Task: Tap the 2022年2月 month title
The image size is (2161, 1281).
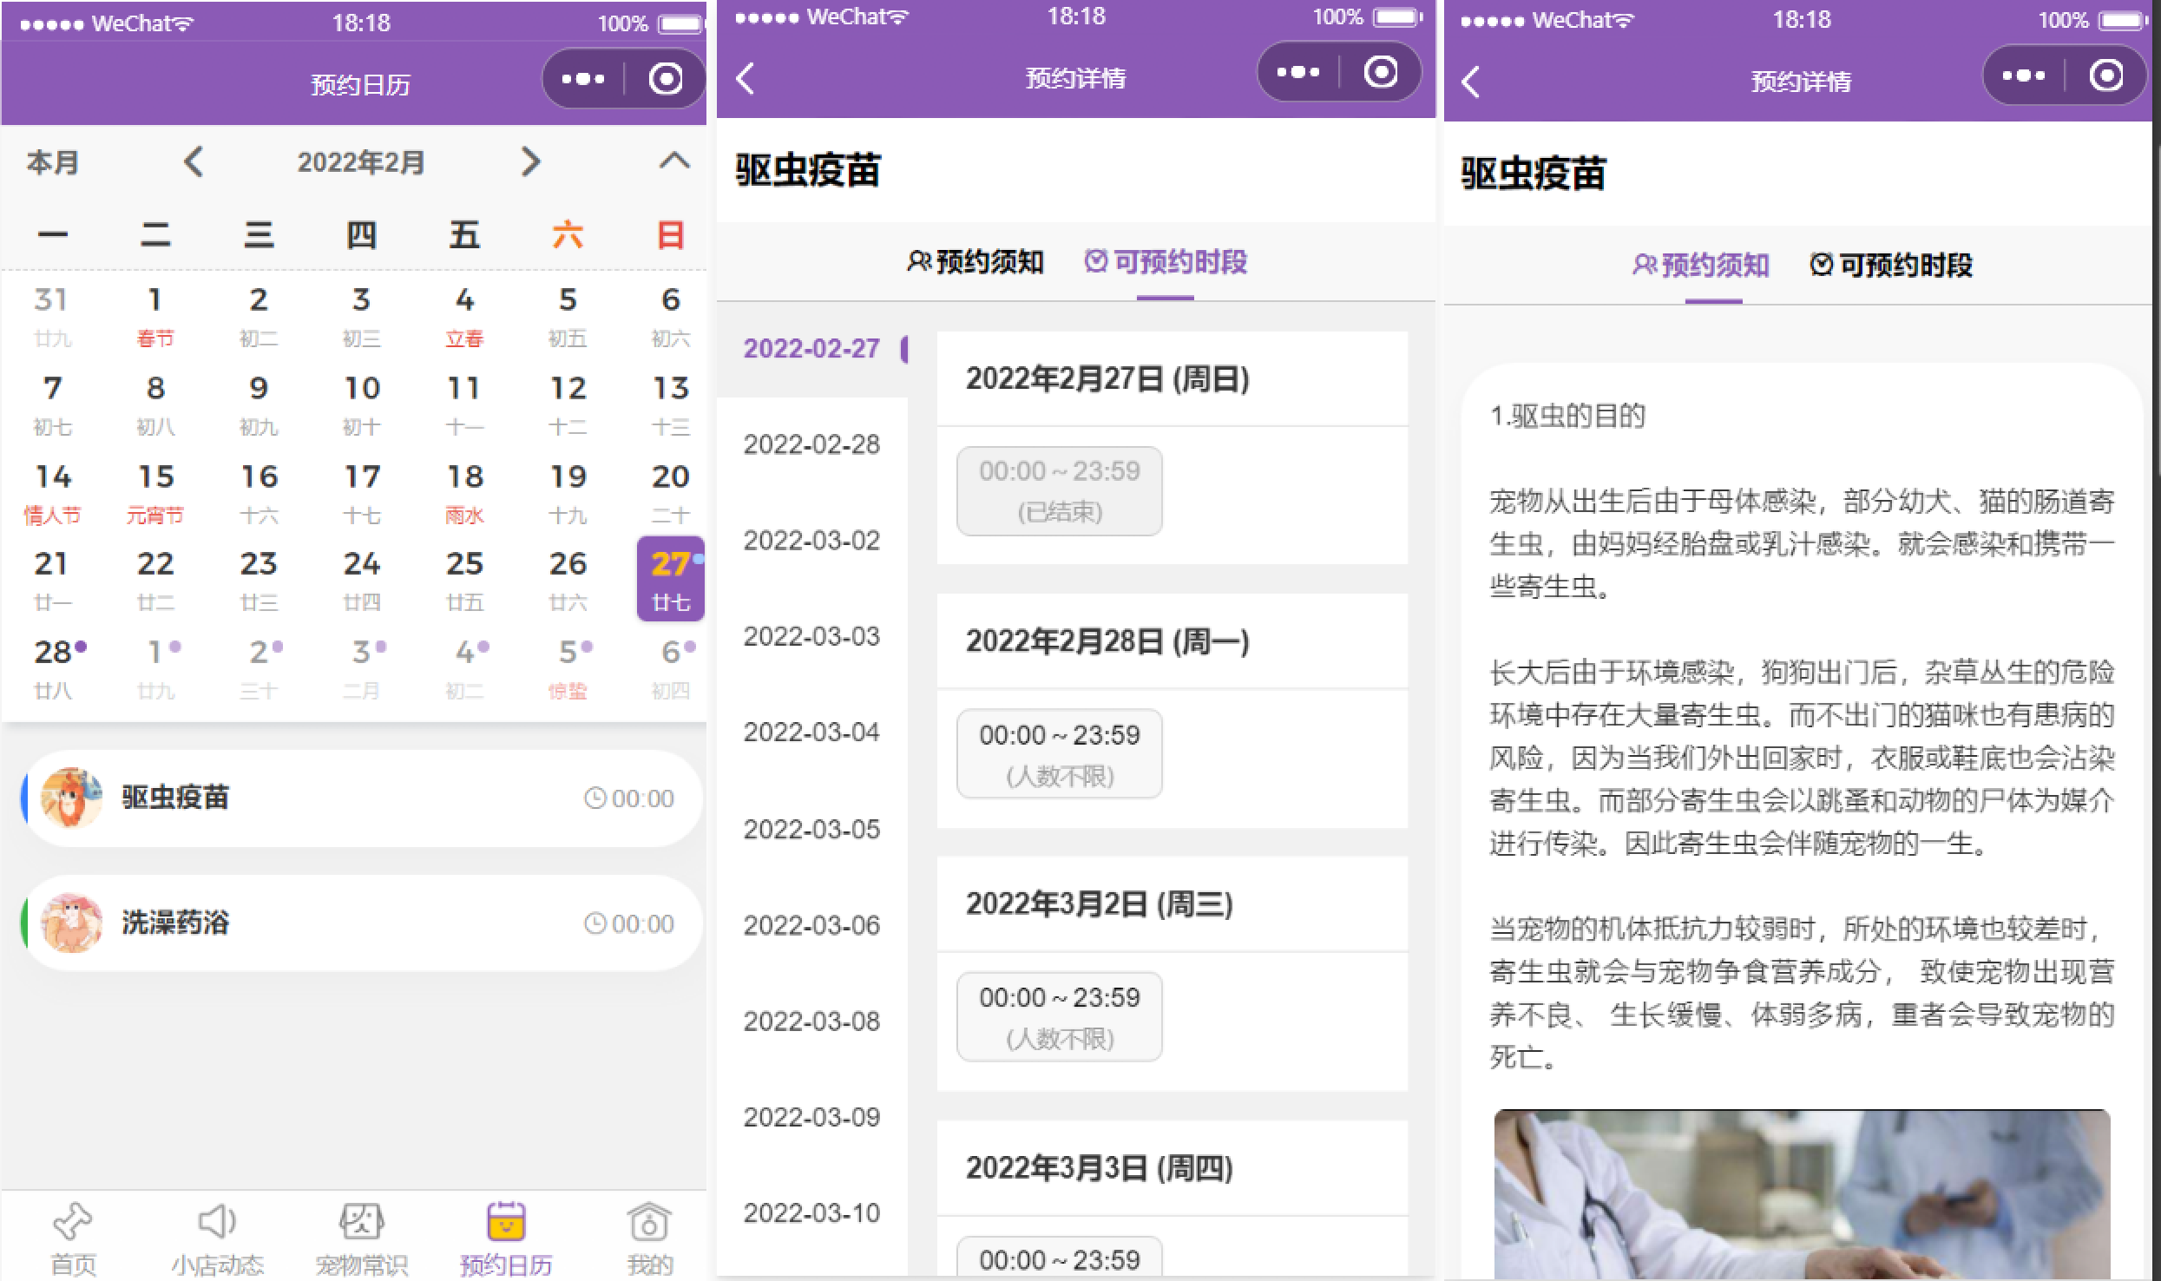Action: coord(361,162)
